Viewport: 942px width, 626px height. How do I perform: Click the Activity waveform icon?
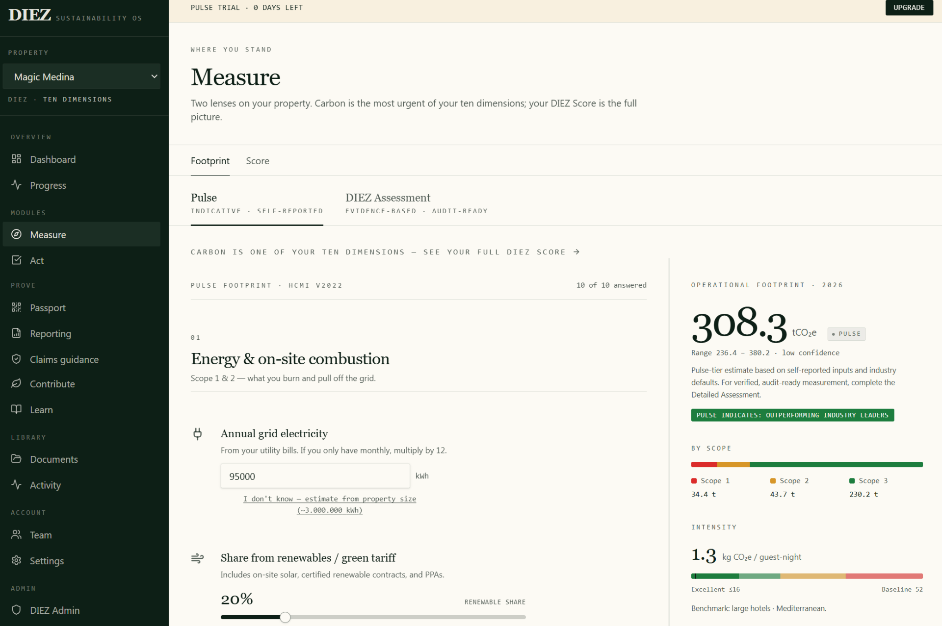coord(16,484)
